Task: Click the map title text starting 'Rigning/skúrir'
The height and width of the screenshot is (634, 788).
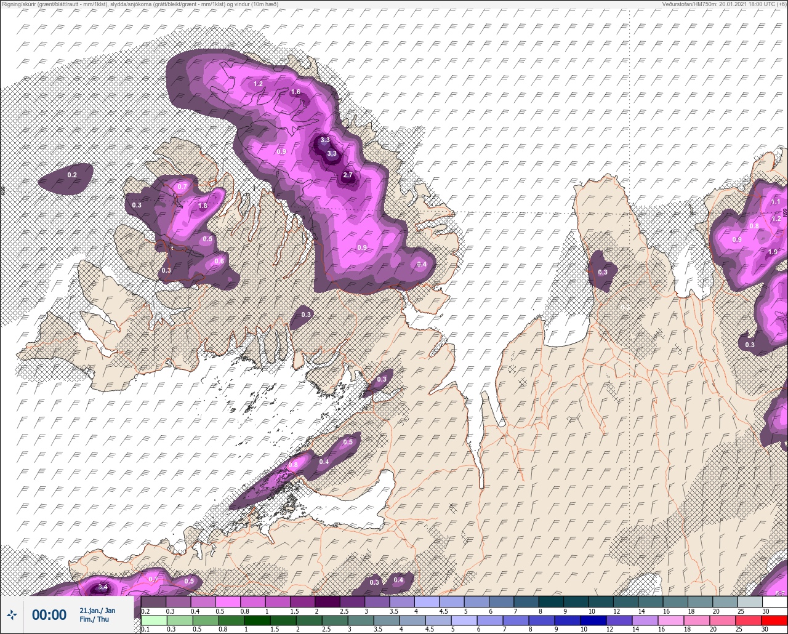Action: tap(139, 4)
